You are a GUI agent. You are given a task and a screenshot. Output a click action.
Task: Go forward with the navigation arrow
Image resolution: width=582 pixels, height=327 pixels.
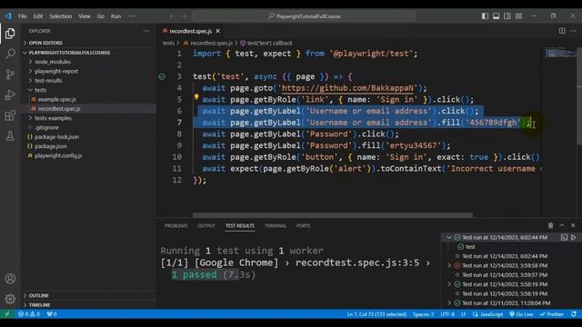pos(184,16)
